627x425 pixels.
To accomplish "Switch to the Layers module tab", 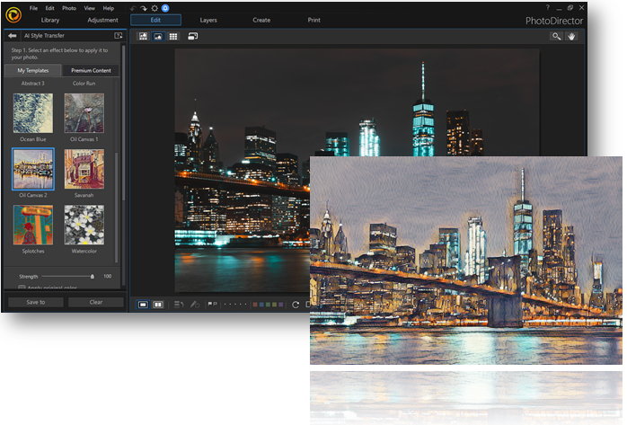I will click(x=208, y=20).
